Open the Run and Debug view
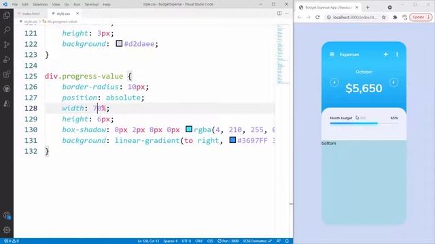The width and height of the screenshot is (435, 244). point(7,59)
